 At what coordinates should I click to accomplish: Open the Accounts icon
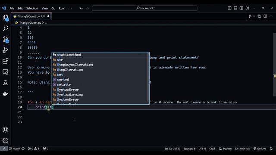pyautogui.click(x=6, y=130)
